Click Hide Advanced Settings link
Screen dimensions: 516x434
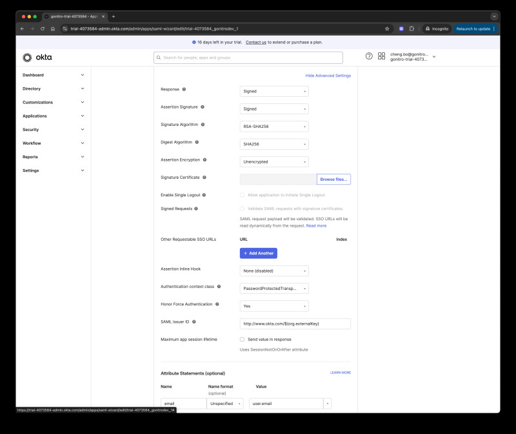pyautogui.click(x=328, y=76)
